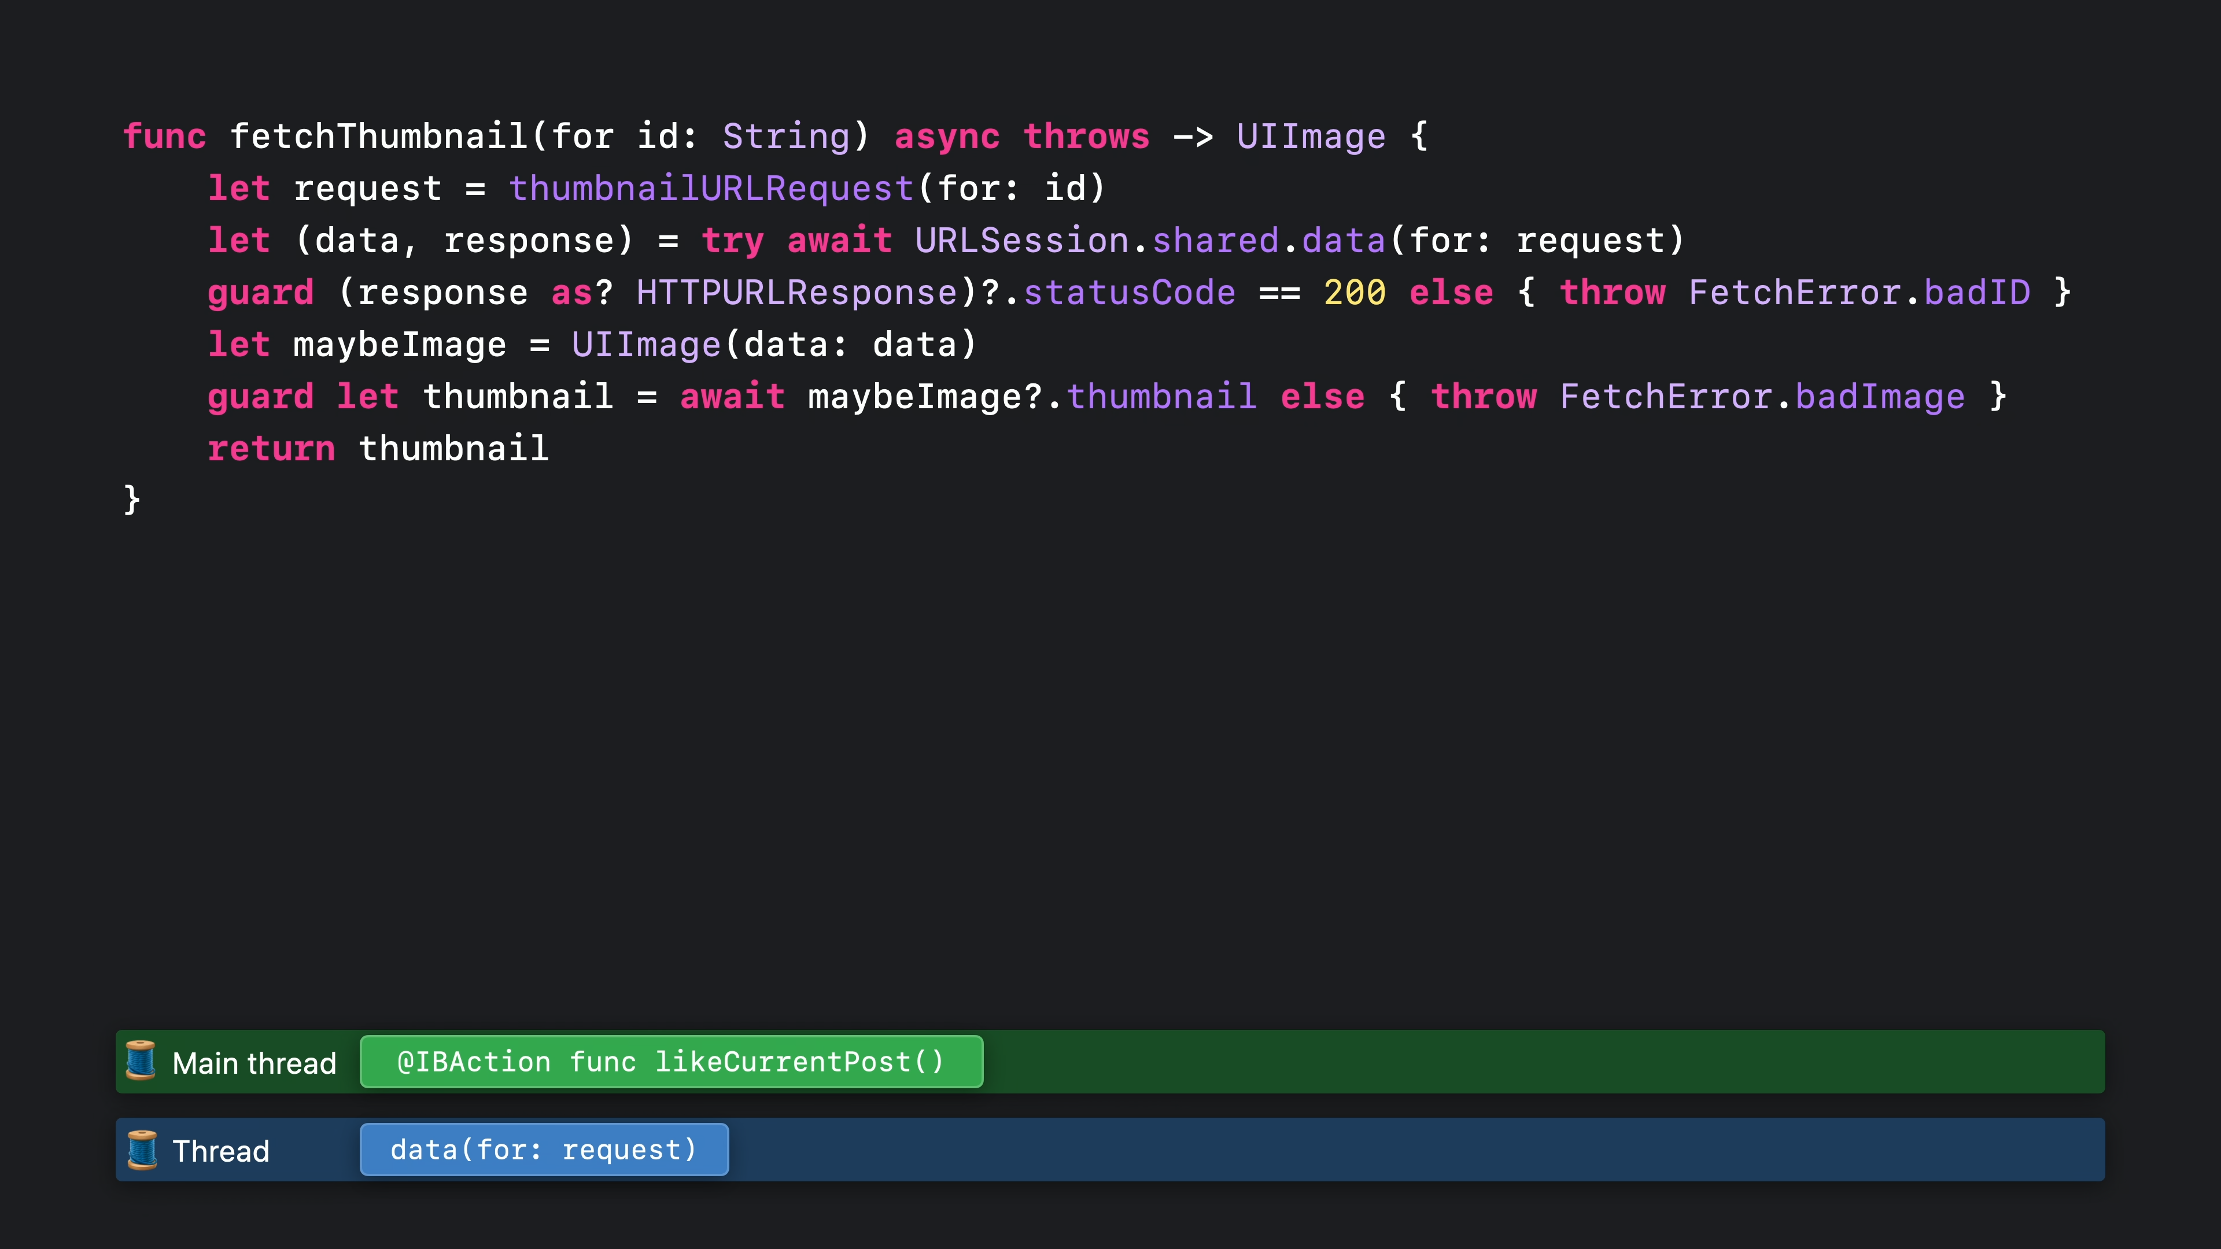Viewport: 2221px width, 1249px height.
Task: Click the func keyword in first line
Action: tap(164, 136)
